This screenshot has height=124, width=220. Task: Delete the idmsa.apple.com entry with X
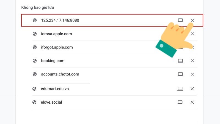click(193, 34)
